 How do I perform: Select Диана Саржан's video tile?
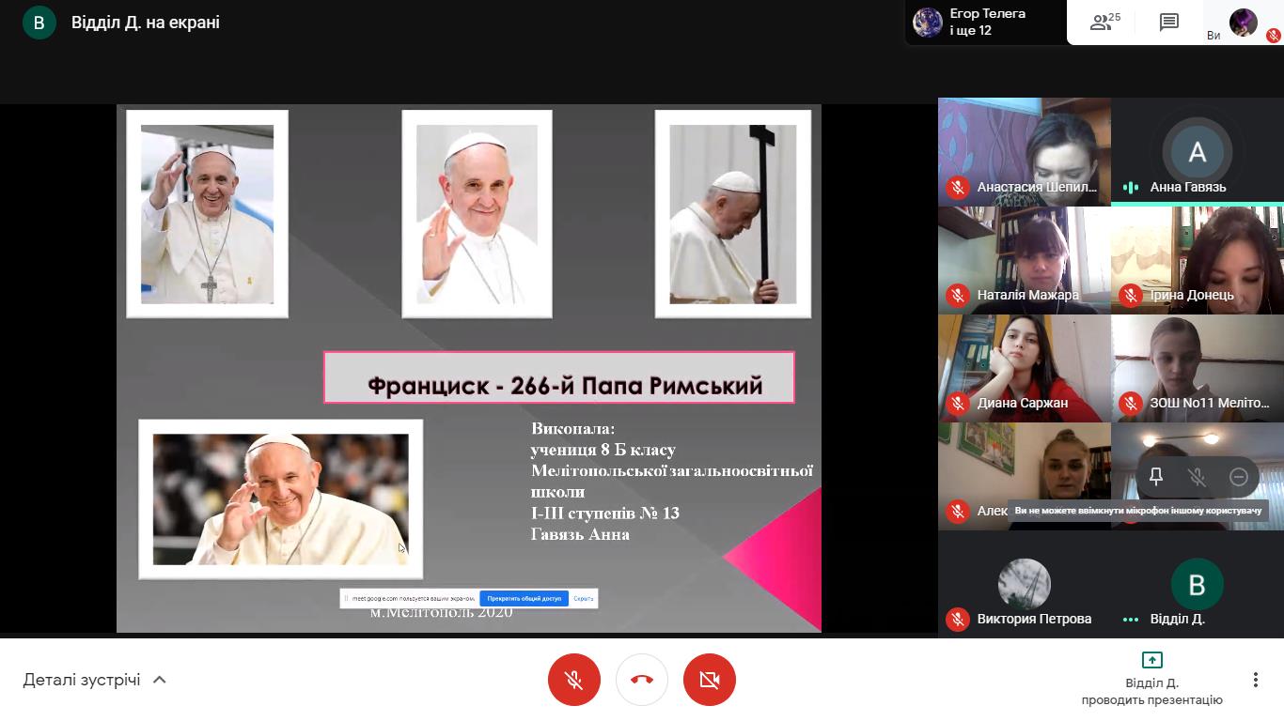[1024, 367]
